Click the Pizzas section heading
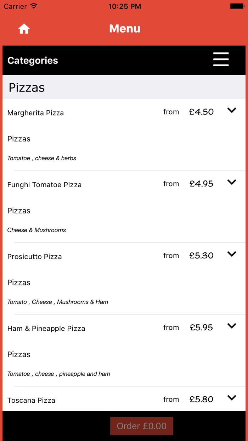 tap(27, 88)
